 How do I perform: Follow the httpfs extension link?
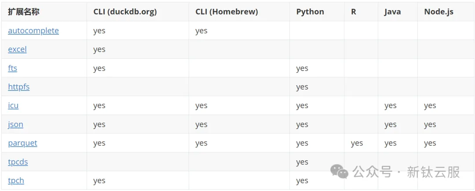18,87
